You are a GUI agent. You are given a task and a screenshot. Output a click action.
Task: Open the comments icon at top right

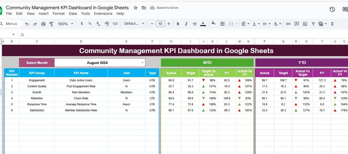345,9
